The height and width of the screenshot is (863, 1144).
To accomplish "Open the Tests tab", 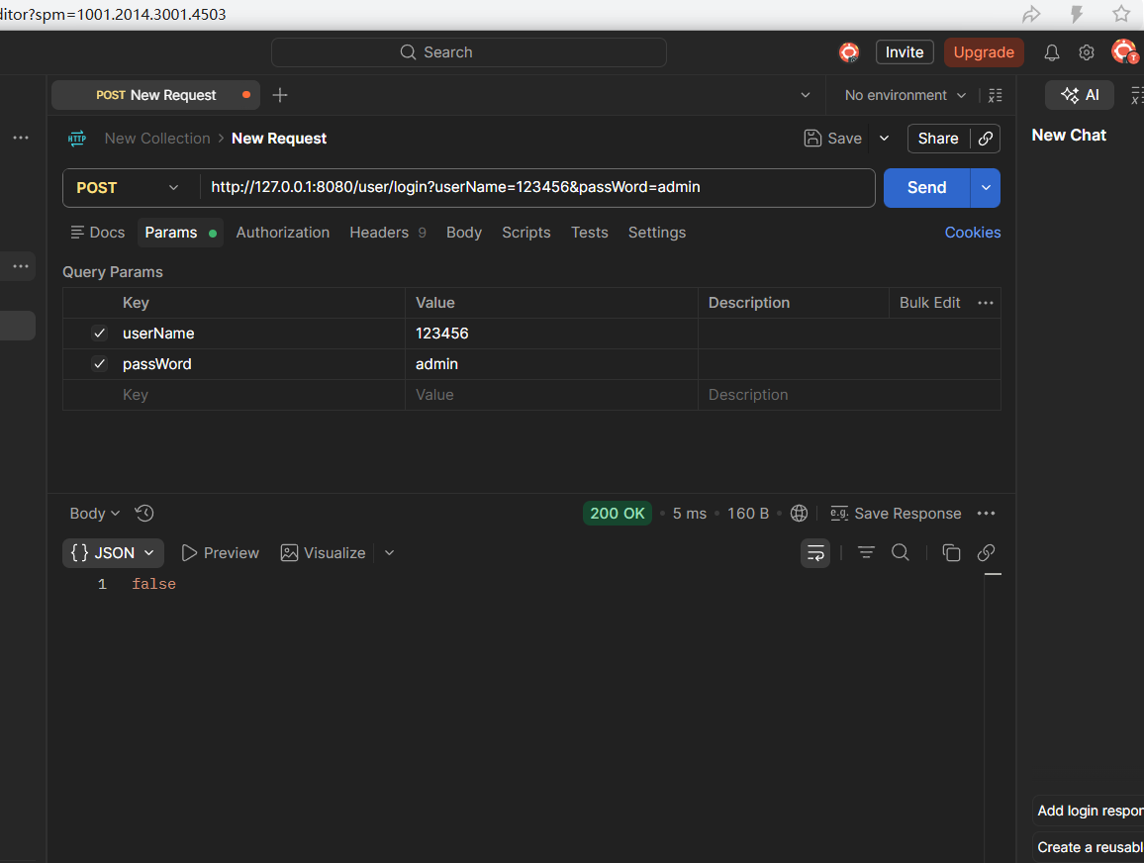I will (590, 233).
